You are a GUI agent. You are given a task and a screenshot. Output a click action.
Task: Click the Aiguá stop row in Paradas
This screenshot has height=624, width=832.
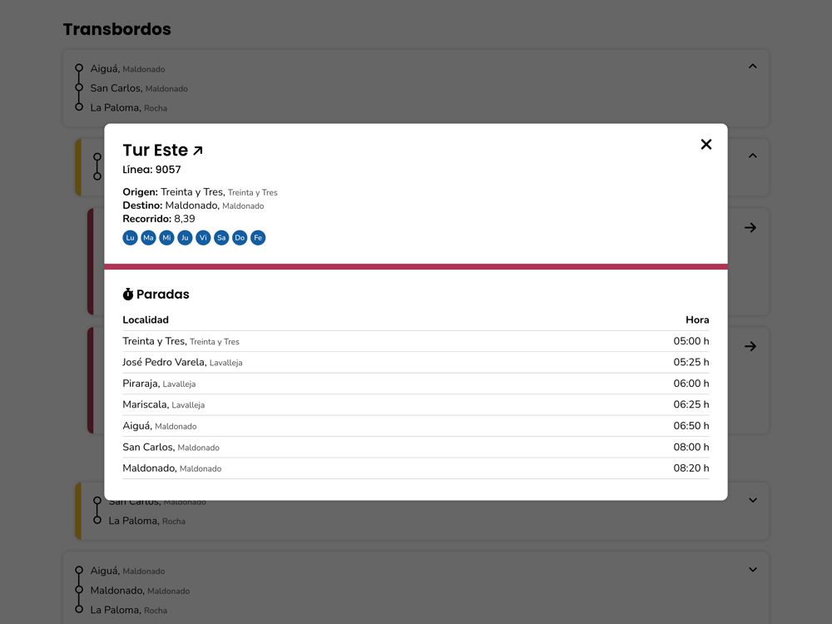(x=416, y=426)
